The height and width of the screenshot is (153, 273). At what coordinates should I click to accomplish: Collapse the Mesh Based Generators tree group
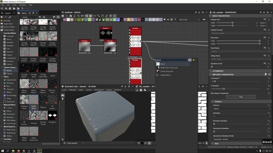2,127
